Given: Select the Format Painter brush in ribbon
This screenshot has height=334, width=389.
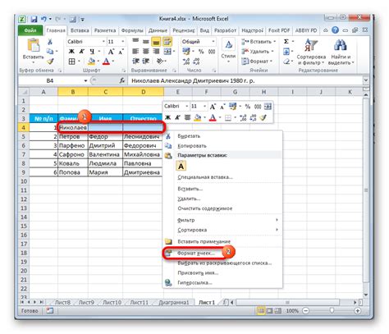Looking at the screenshot, I should 50,62.
